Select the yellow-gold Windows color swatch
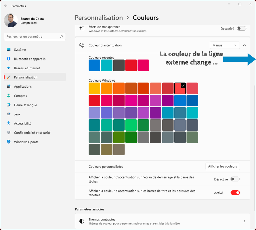This screenshot has height=230, width=256. [94, 88]
